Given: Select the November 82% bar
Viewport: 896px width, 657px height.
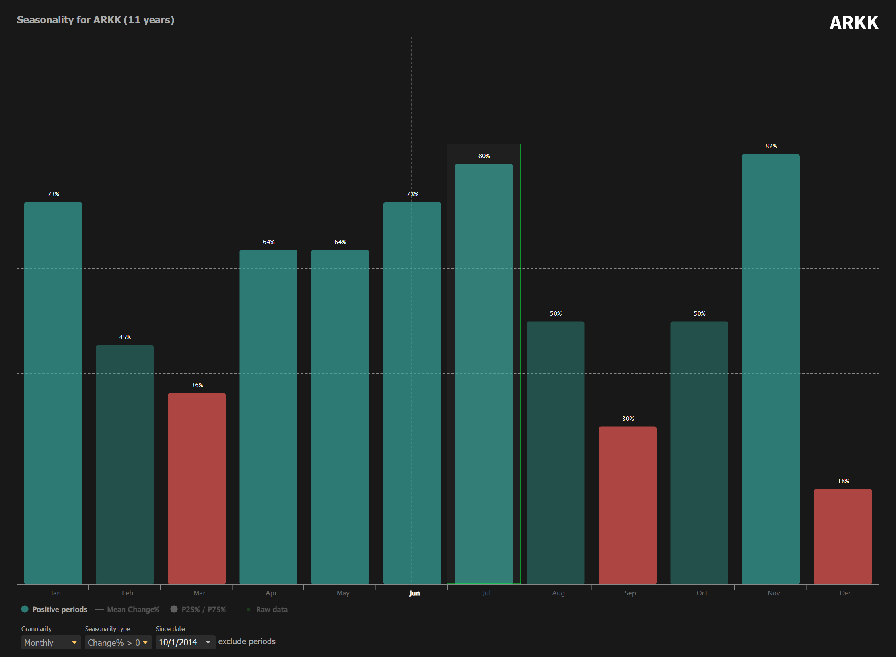Looking at the screenshot, I should point(771,369).
